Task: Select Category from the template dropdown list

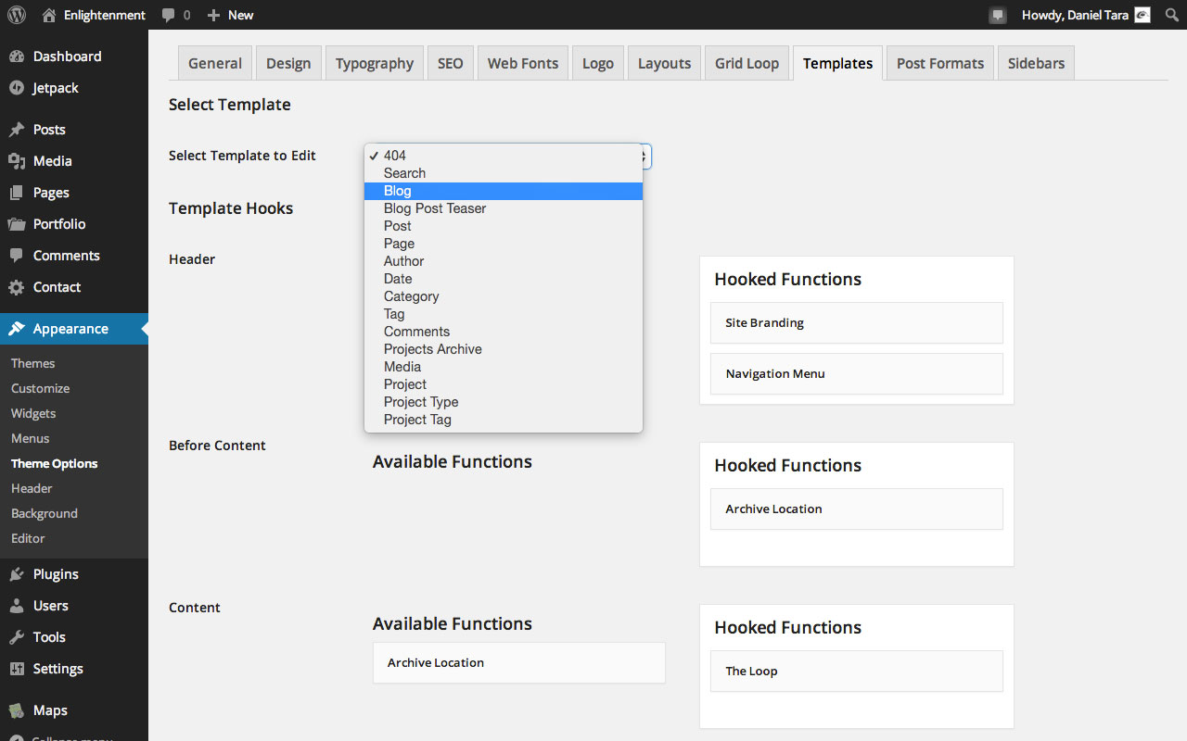Action: [504, 296]
